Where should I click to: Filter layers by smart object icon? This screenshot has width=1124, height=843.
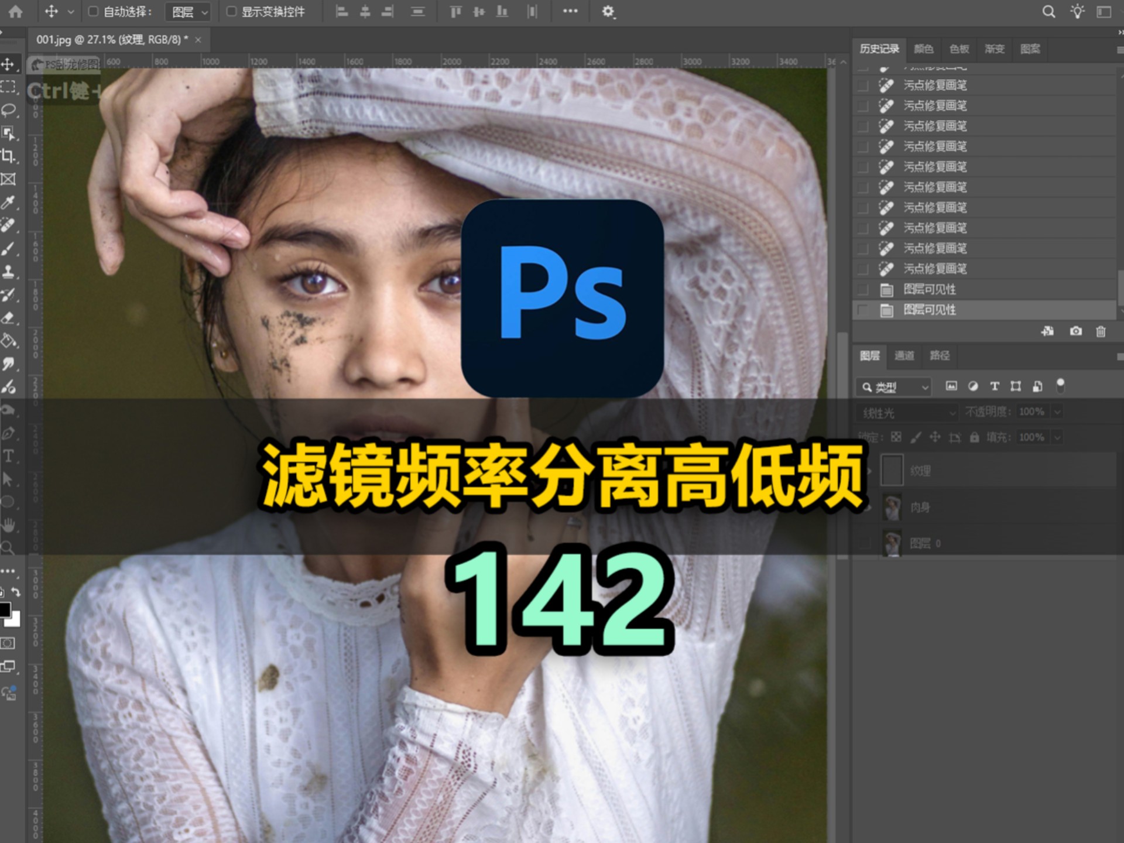(x=1037, y=386)
